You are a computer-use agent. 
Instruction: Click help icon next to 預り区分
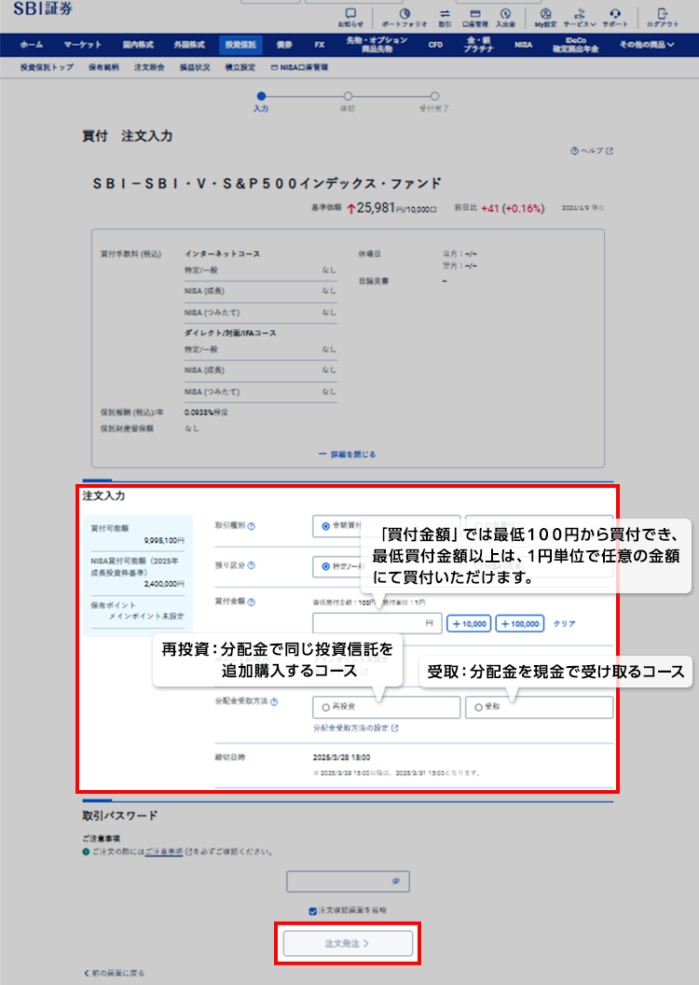pos(251,565)
